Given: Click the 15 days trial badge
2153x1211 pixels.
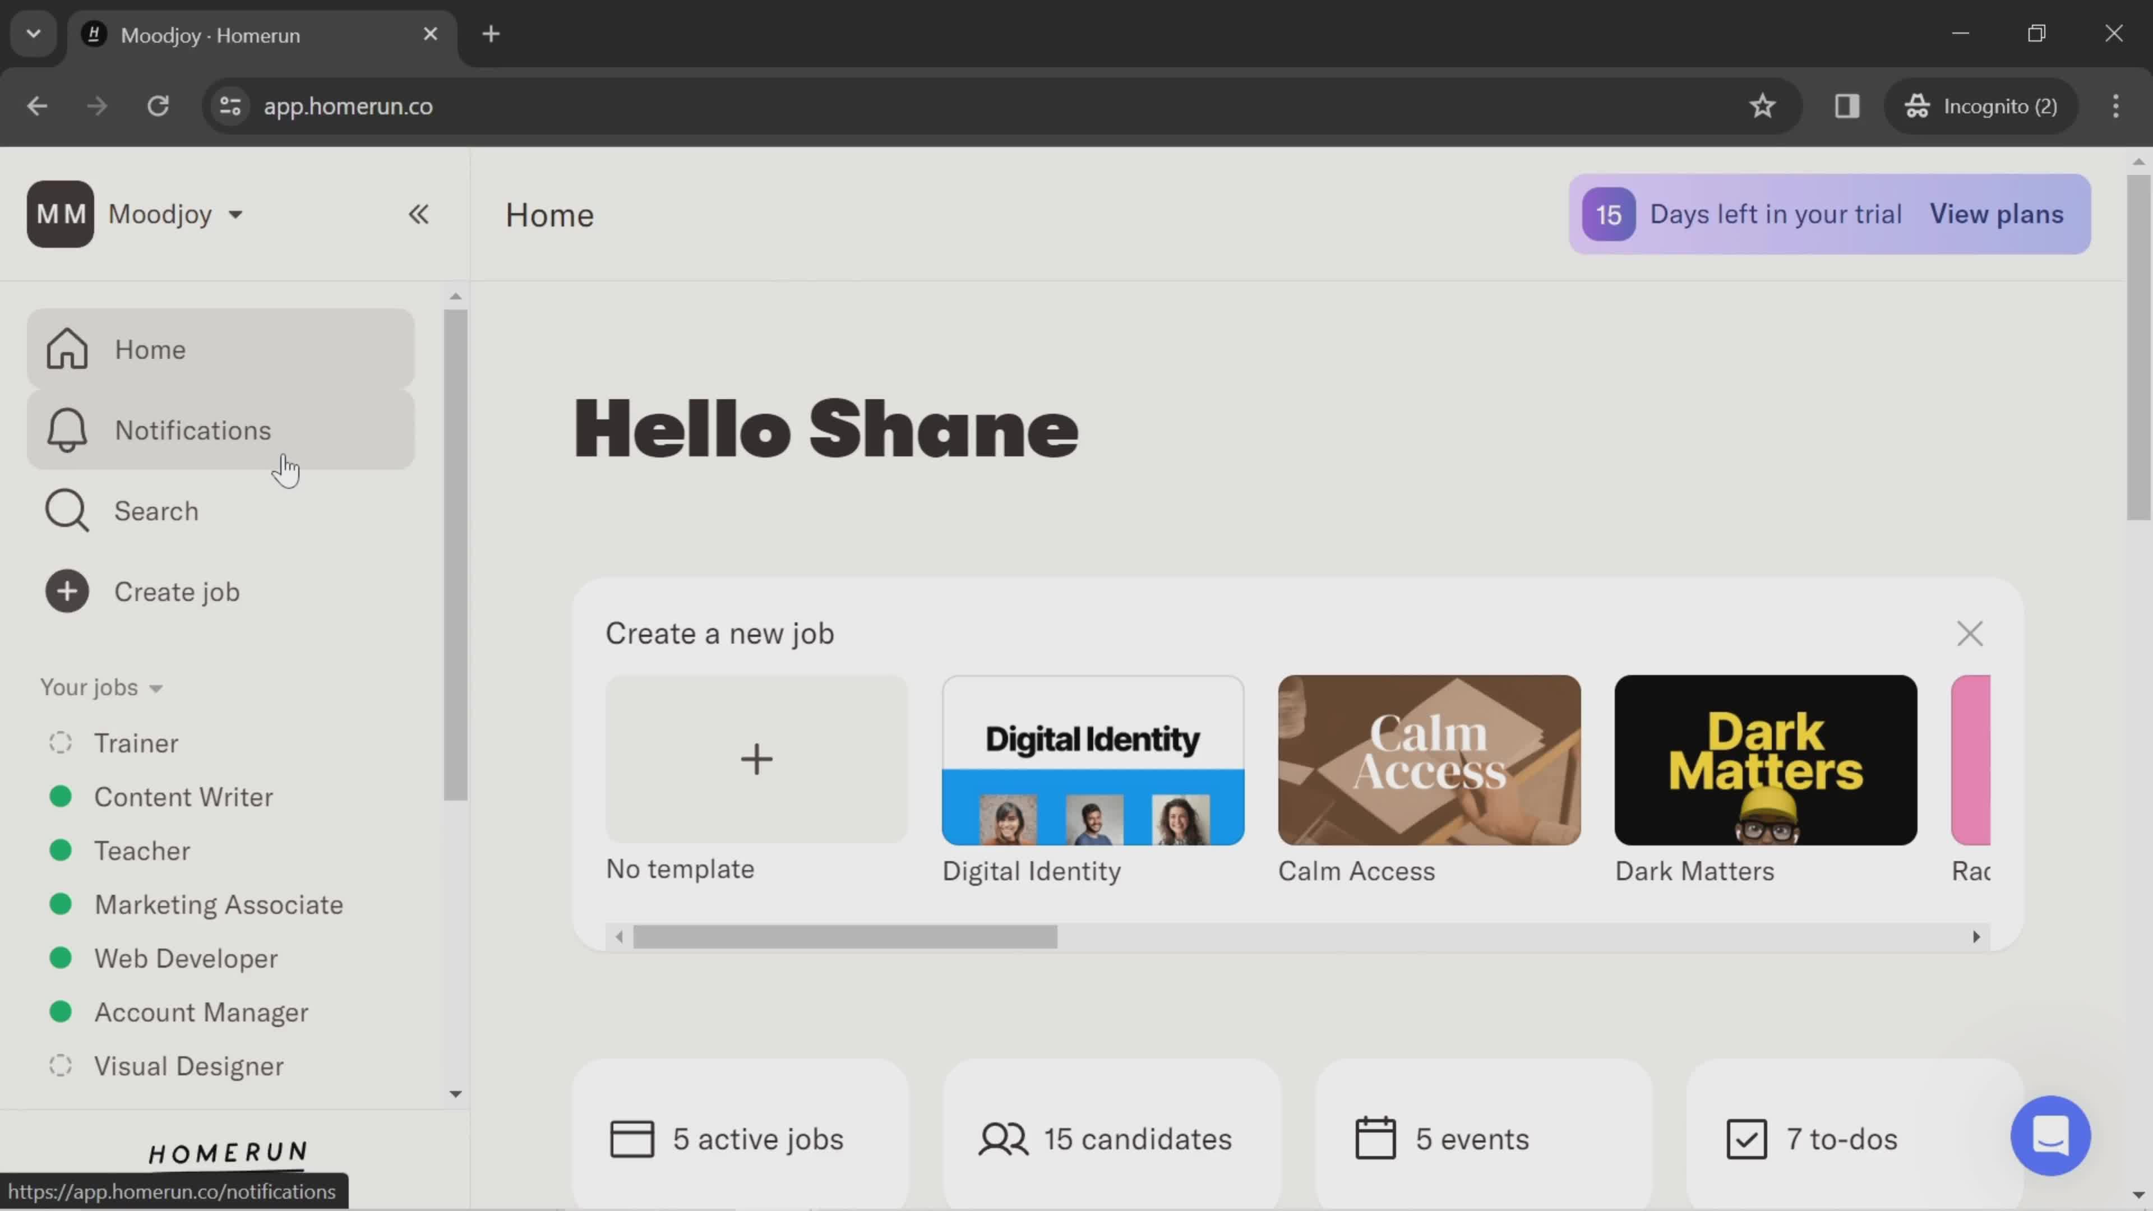Looking at the screenshot, I should (1608, 215).
